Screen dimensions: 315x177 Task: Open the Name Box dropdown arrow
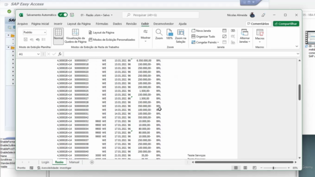click(x=38, y=54)
